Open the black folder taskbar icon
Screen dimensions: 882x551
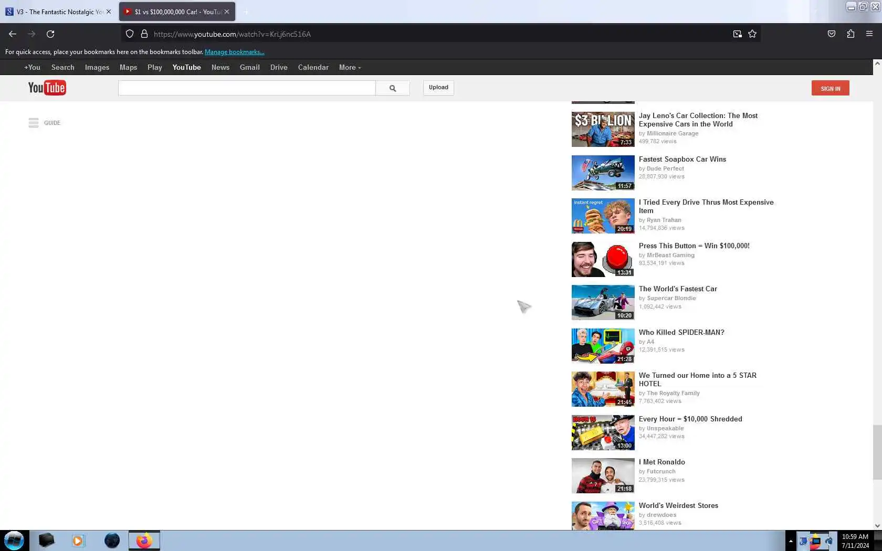tap(46, 541)
